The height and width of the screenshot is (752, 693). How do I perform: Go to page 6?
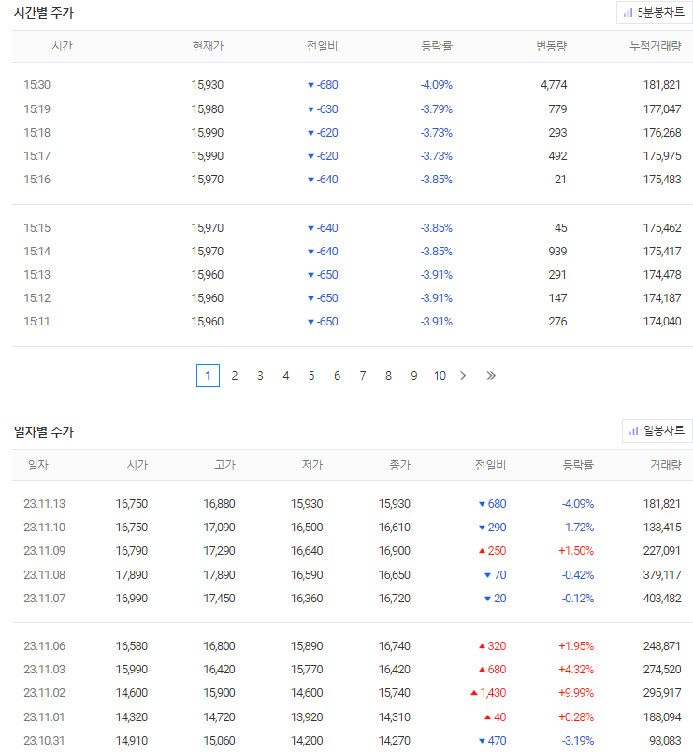(338, 375)
